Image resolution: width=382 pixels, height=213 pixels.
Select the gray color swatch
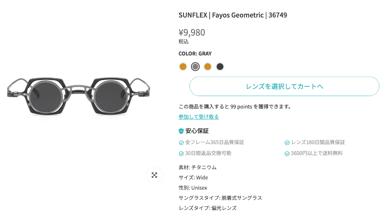tap(195, 67)
